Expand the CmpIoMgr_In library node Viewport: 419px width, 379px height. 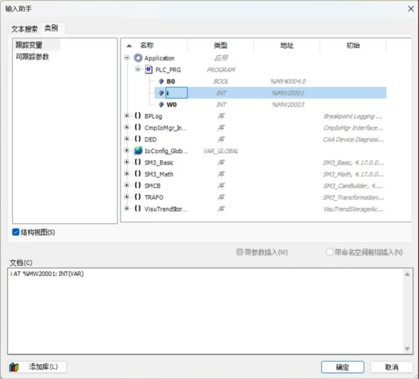[x=127, y=127]
